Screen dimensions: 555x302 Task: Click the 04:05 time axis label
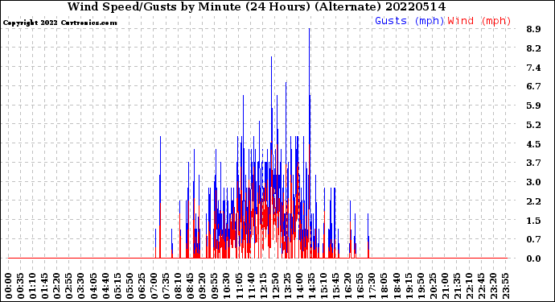[93, 286]
